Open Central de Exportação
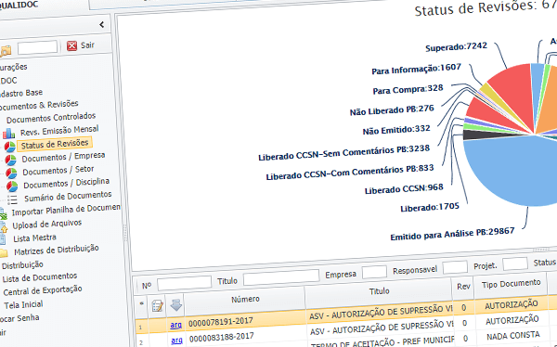 pos(43,290)
